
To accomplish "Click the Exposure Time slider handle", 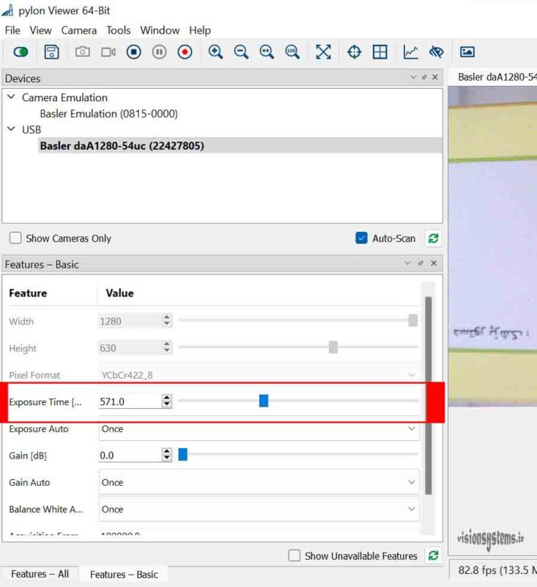I will [264, 401].
